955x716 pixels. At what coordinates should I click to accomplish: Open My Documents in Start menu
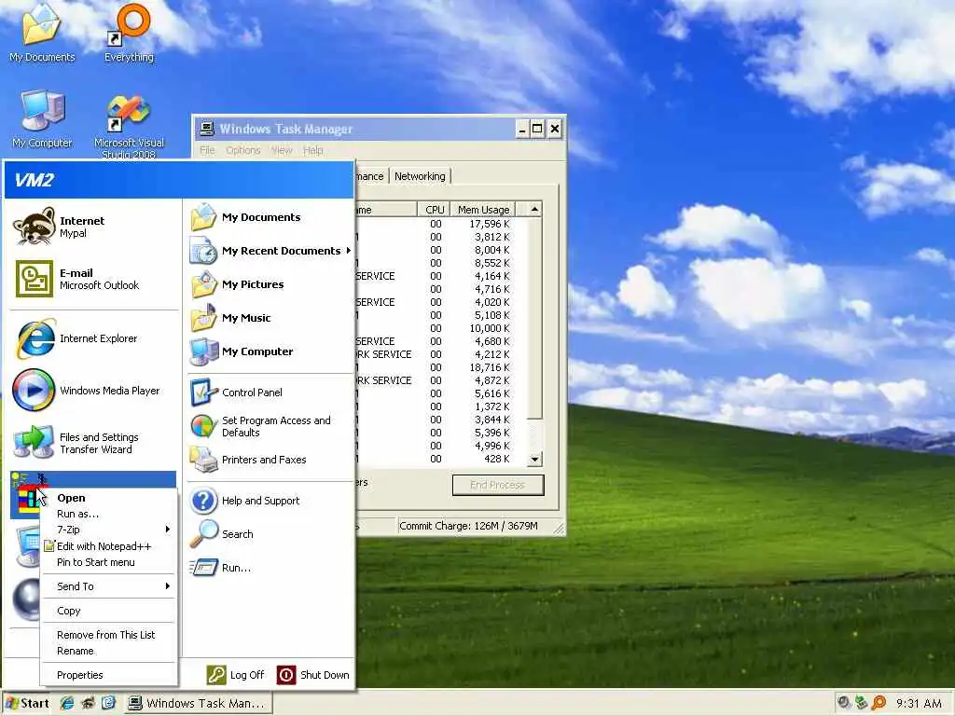pos(270,217)
